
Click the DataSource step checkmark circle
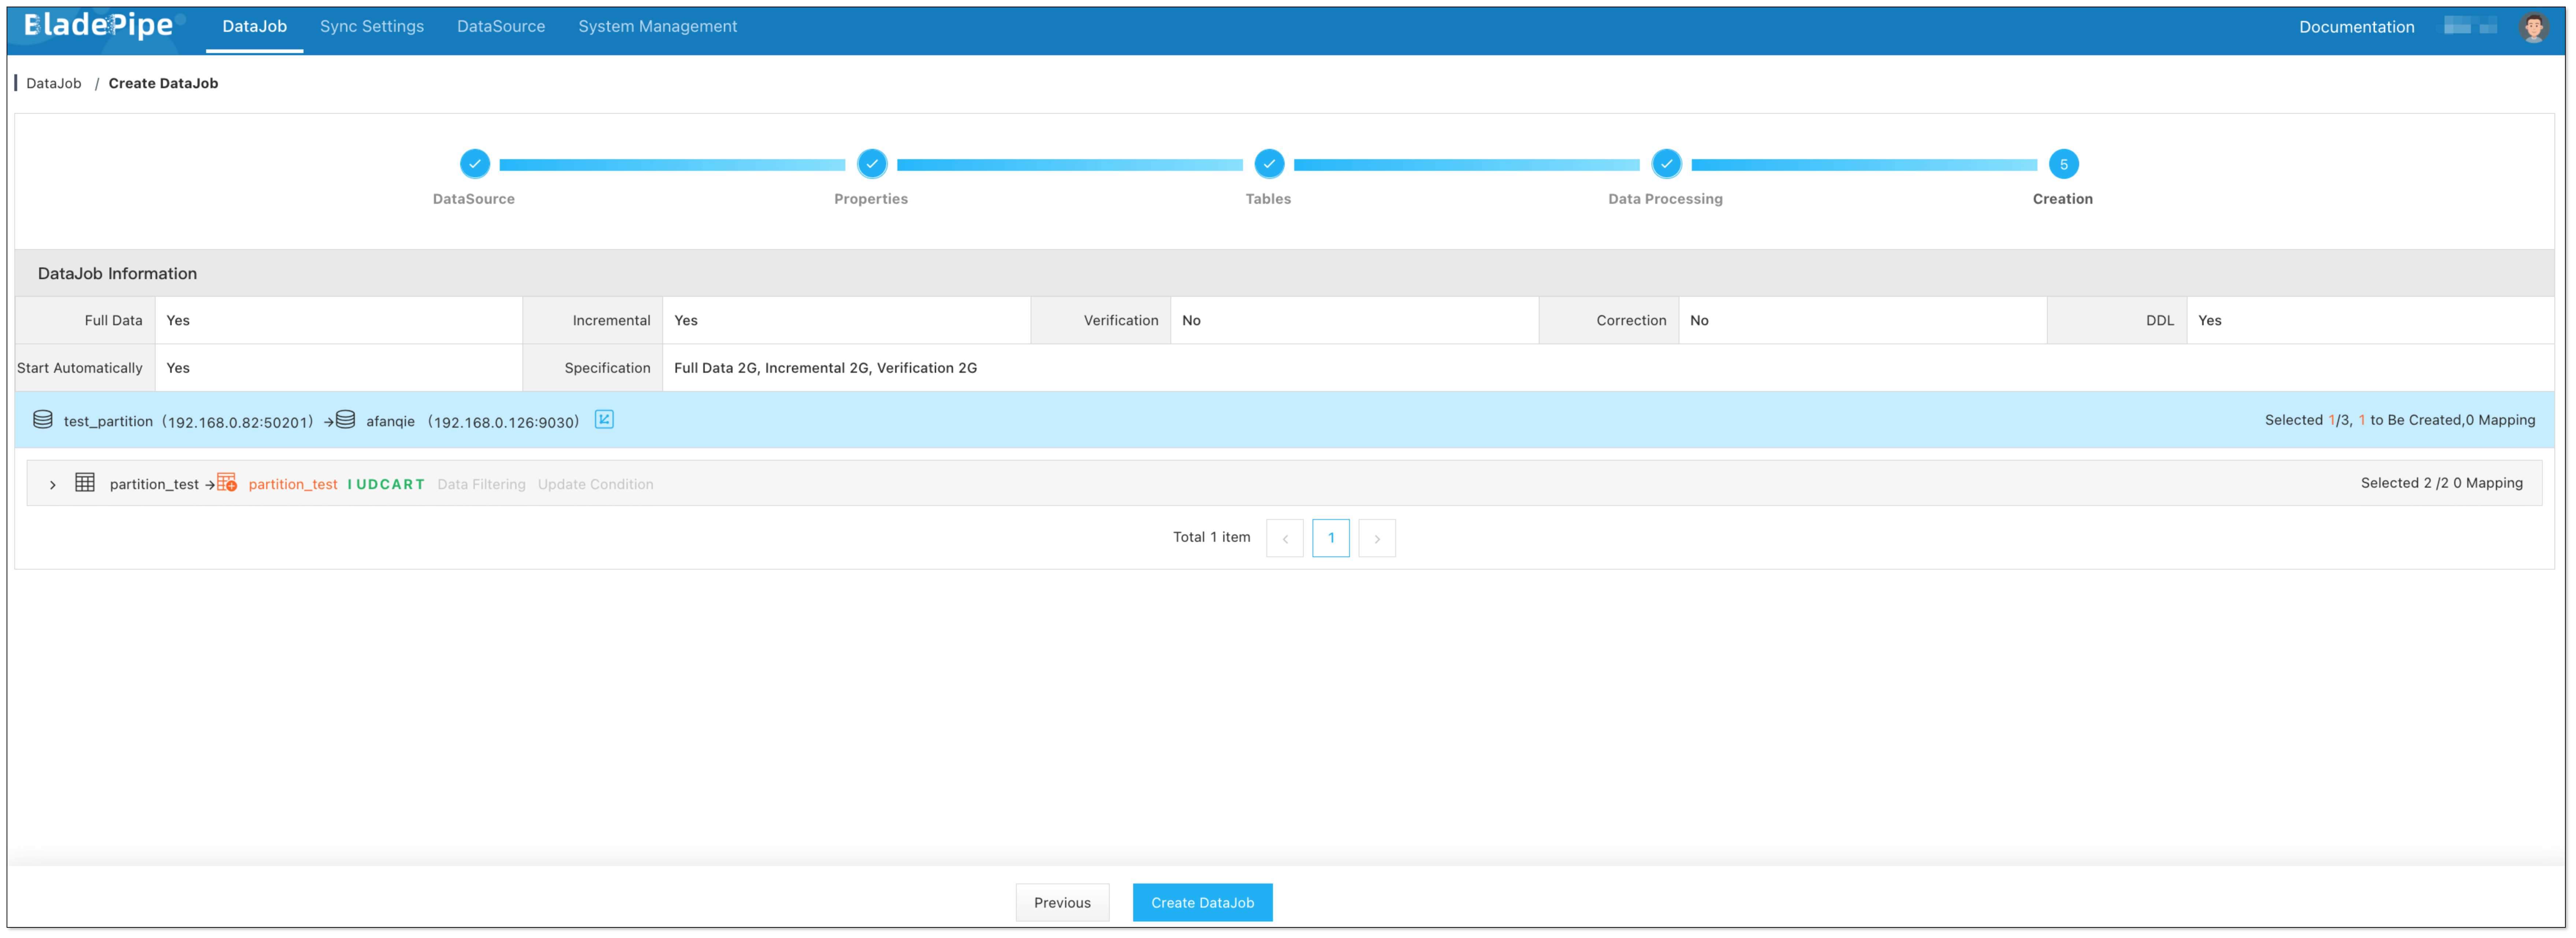click(x=474, y=164)
